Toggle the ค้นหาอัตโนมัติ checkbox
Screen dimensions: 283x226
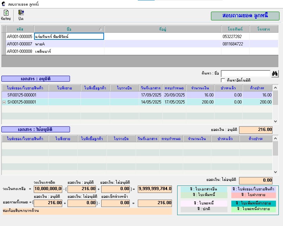[x=223, y=80]
